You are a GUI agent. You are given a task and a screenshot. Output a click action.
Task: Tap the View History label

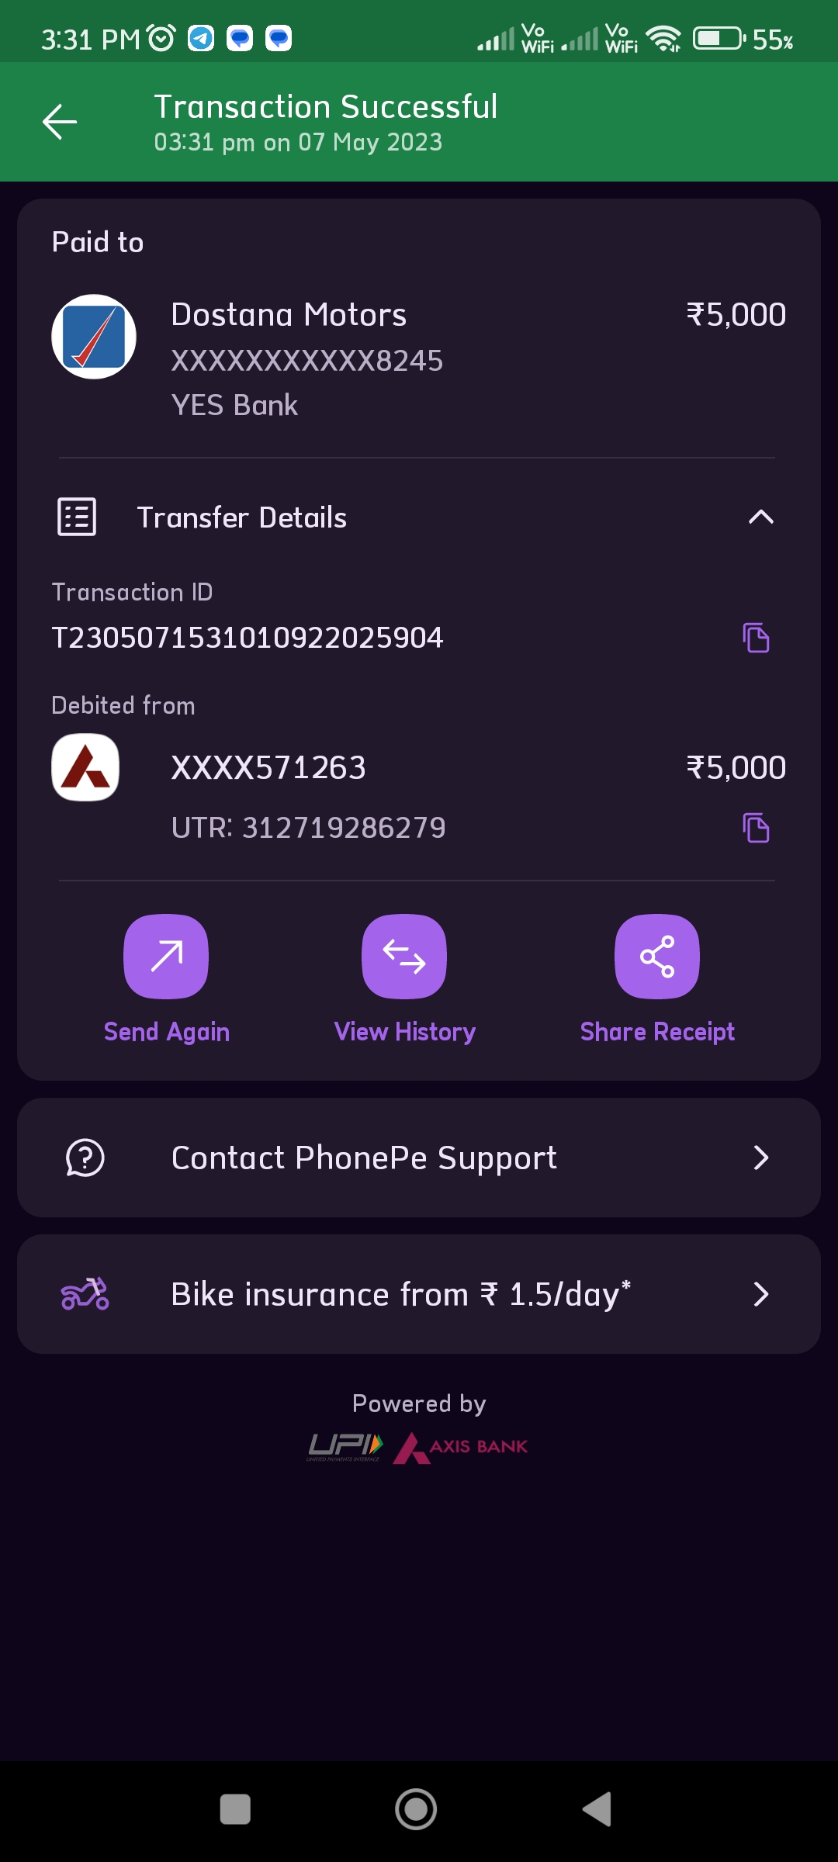404,1032
